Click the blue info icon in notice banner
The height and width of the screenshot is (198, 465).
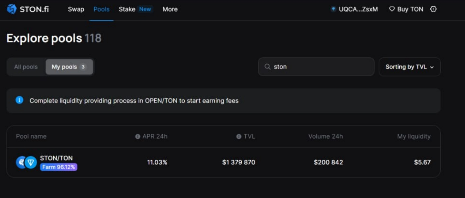pyautogui.click(x=19, y=100)
